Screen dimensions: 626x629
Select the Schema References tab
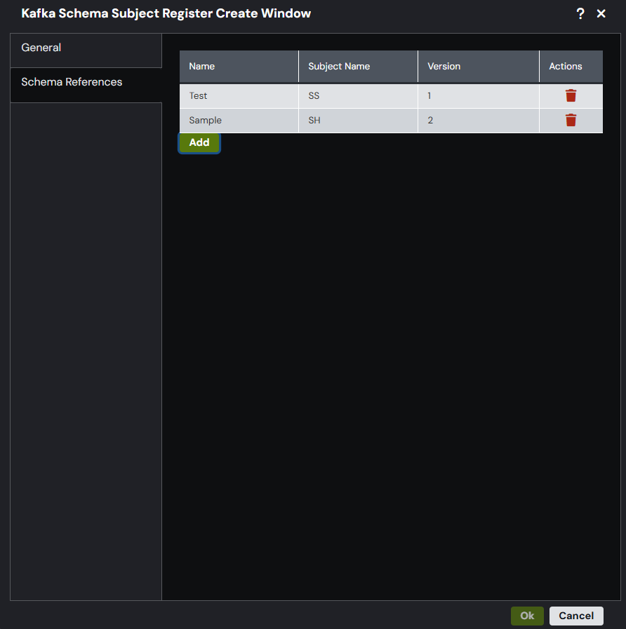86,85
